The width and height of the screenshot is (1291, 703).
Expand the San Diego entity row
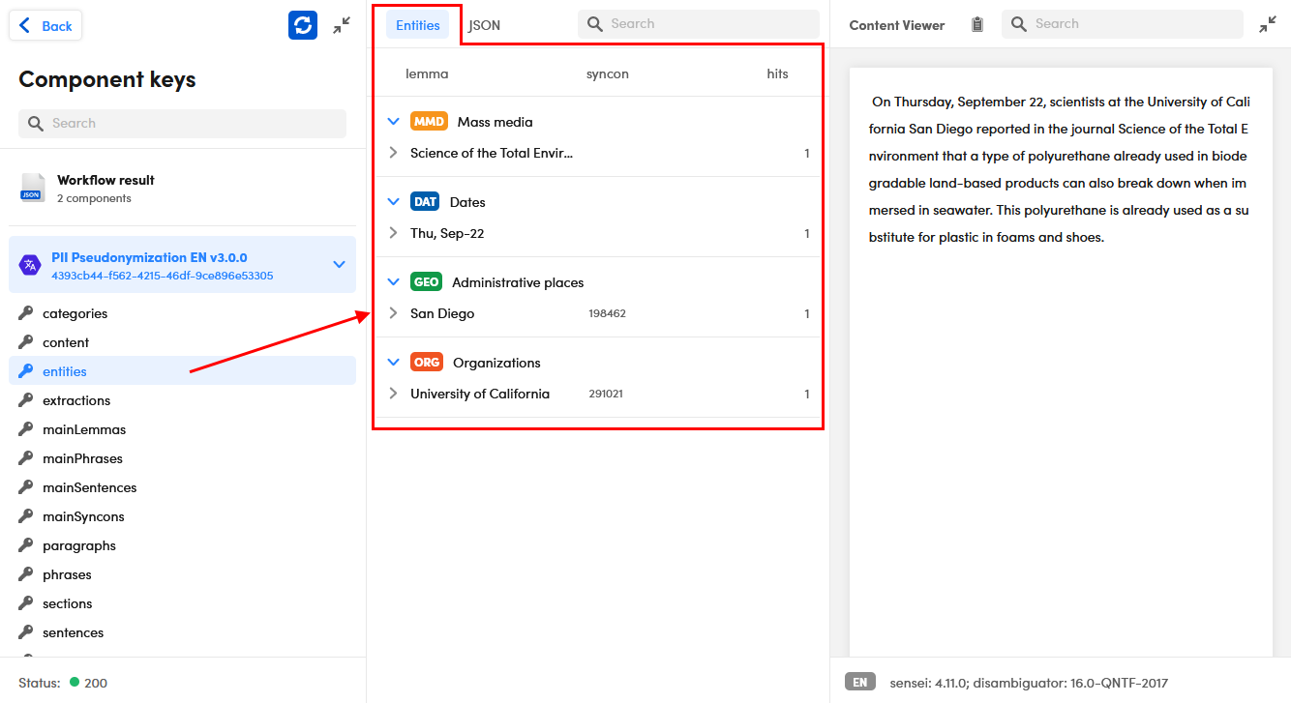(x=393, y=313)
